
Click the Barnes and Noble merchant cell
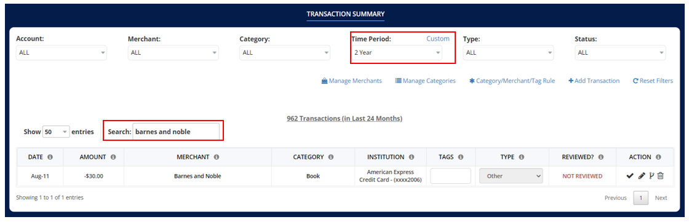tap(197, 176)
